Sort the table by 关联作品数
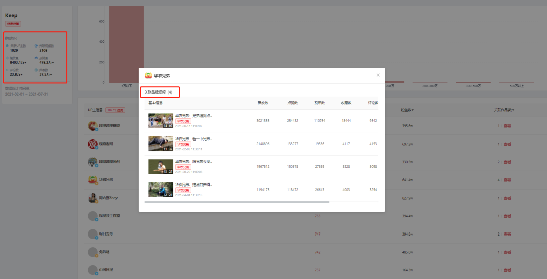This screenshot has height=279, width=547. pyautogui.click(x=504, y=110)
